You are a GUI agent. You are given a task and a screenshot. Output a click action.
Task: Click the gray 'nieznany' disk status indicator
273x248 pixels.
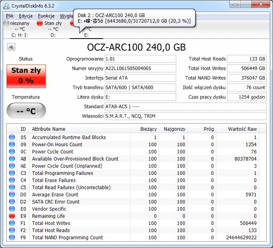coord(6,23)
